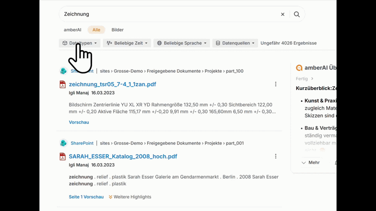
Task: Click Seite 1 Vorschau link
Action: click(x=86, y=197)
